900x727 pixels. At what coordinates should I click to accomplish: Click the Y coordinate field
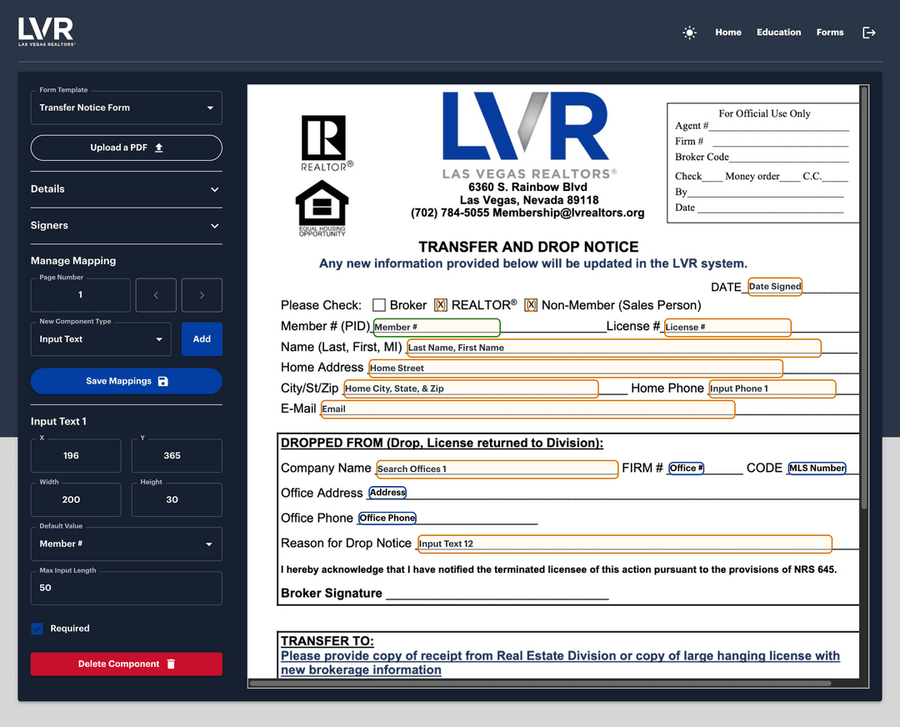tap(177, 455)
